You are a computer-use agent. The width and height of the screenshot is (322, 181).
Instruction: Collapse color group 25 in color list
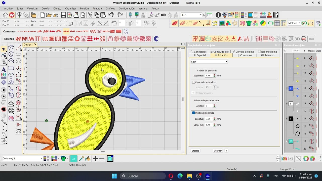[287, 141]
